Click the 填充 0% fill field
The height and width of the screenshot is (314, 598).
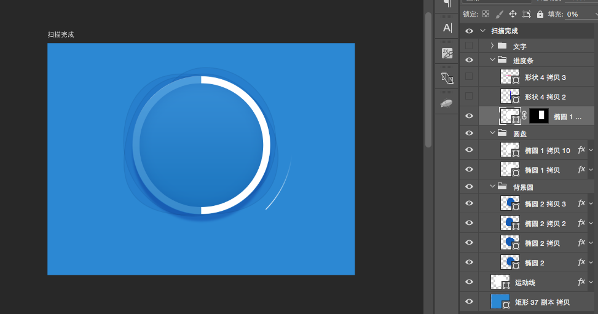click(580, 14)
